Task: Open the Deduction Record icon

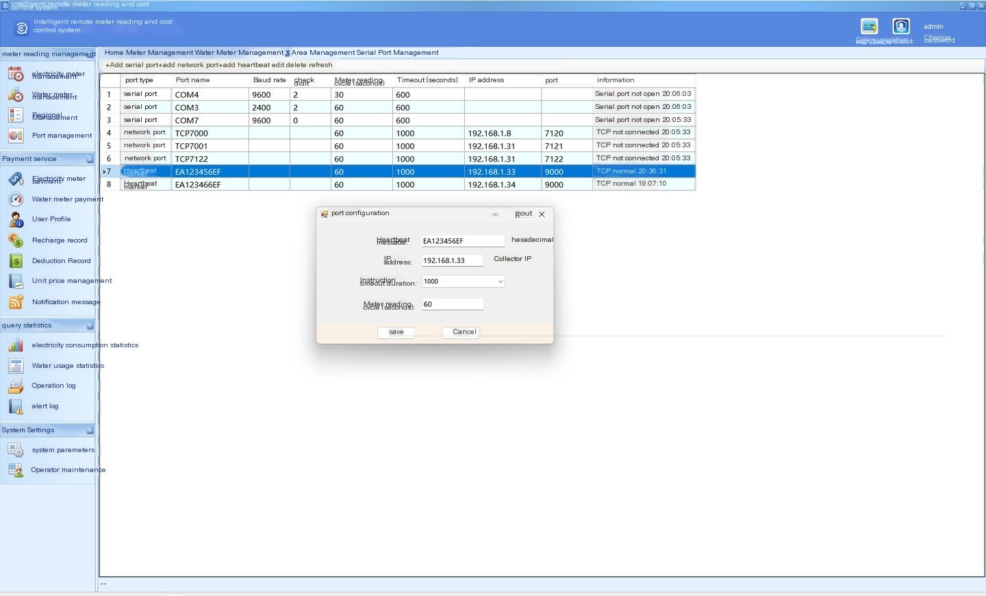Action: pyautogui.click(x=16, y=261)
